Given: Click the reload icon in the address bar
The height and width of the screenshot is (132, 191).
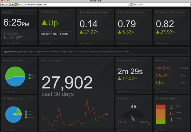Looking at the screenshot, I should 128,5.
